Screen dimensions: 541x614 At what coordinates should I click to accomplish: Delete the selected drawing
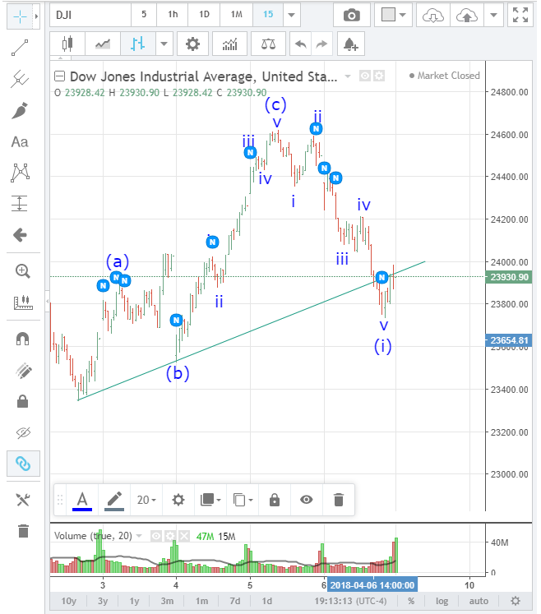339,500
